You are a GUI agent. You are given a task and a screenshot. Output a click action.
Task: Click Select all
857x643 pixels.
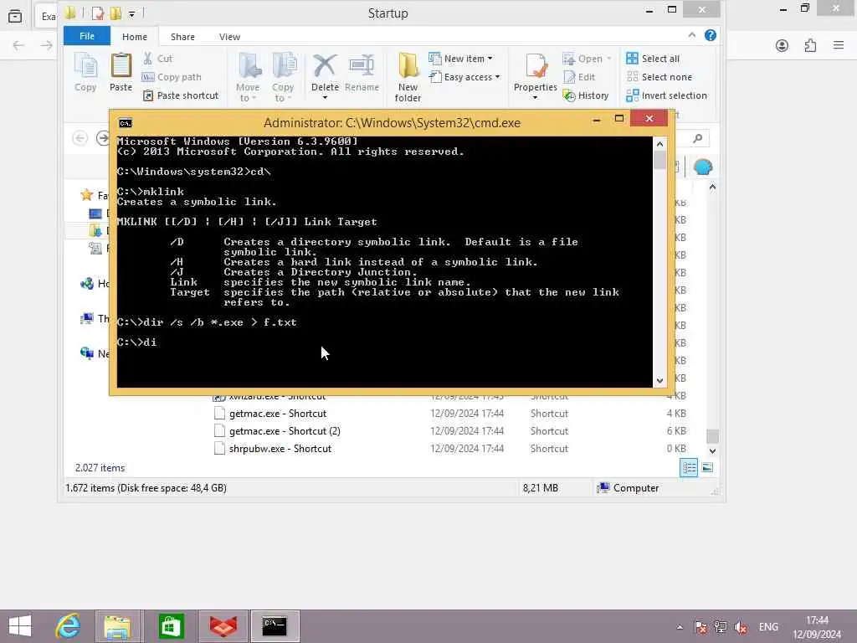point(653,59)
